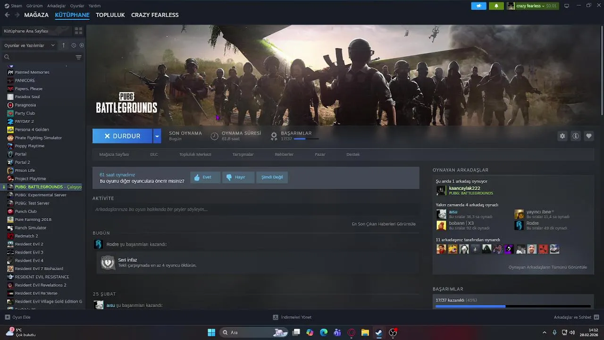Open the weather widget on taskbar
The height and width of the screenshot is (340, 604).
(x=21, y=332)
